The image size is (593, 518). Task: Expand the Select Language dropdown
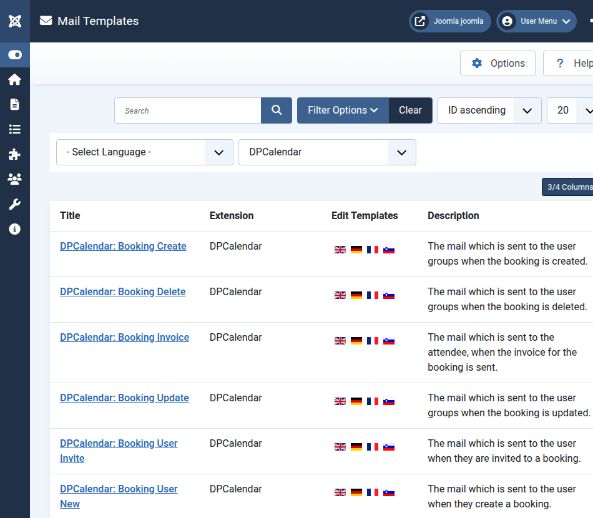tap(145, 152)
